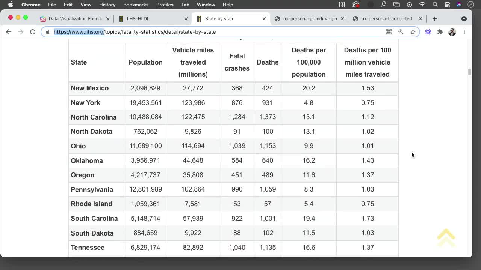Open macOS Control Center from menu bar

[x=447, y=4]
